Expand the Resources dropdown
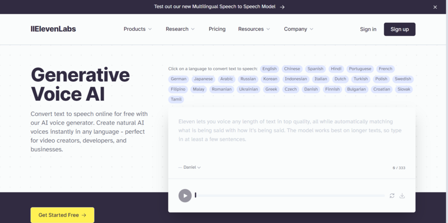The width and height of the screenshot is (448, 223). 254,29
